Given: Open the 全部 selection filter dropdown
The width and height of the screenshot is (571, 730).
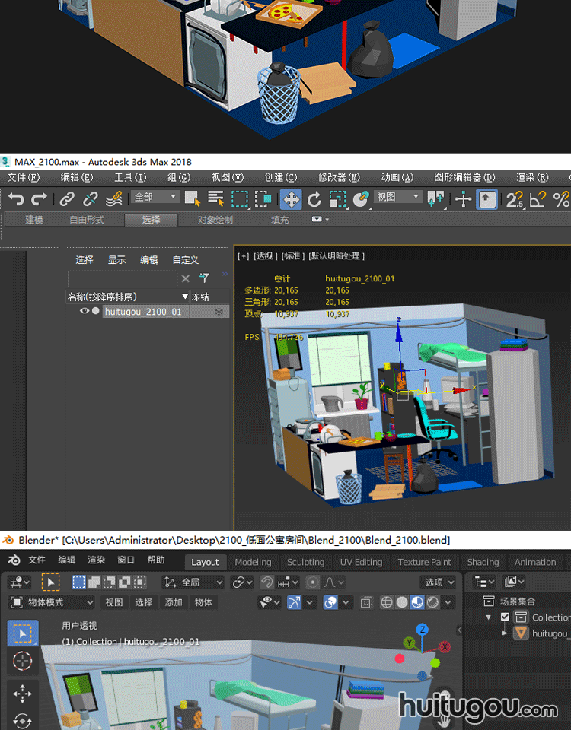Looking at the screenshot, I should [x=156, y=197].
